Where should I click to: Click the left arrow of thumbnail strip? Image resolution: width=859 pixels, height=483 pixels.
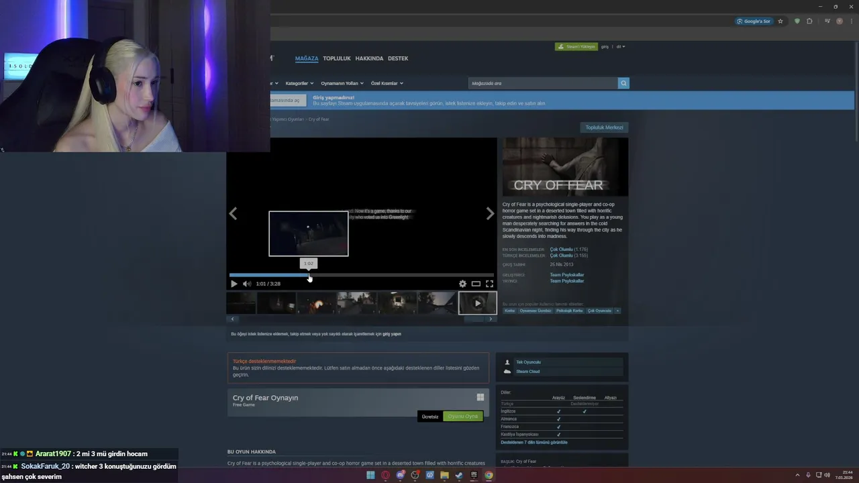[232, 319]
